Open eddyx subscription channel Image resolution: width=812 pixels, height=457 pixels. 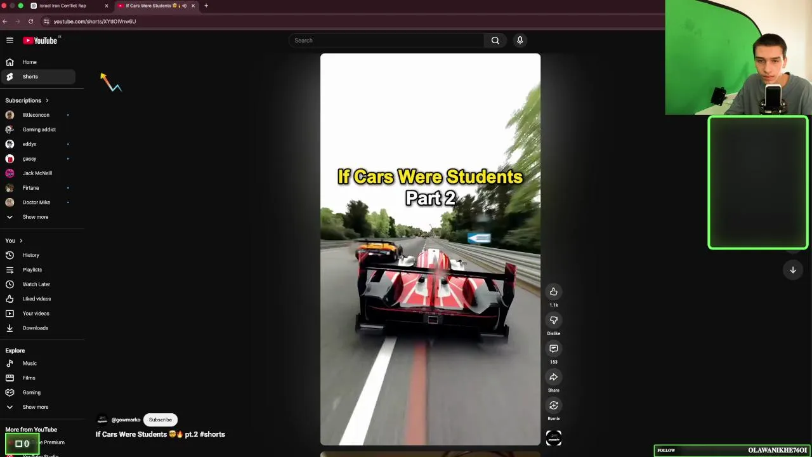click(37, 144)
